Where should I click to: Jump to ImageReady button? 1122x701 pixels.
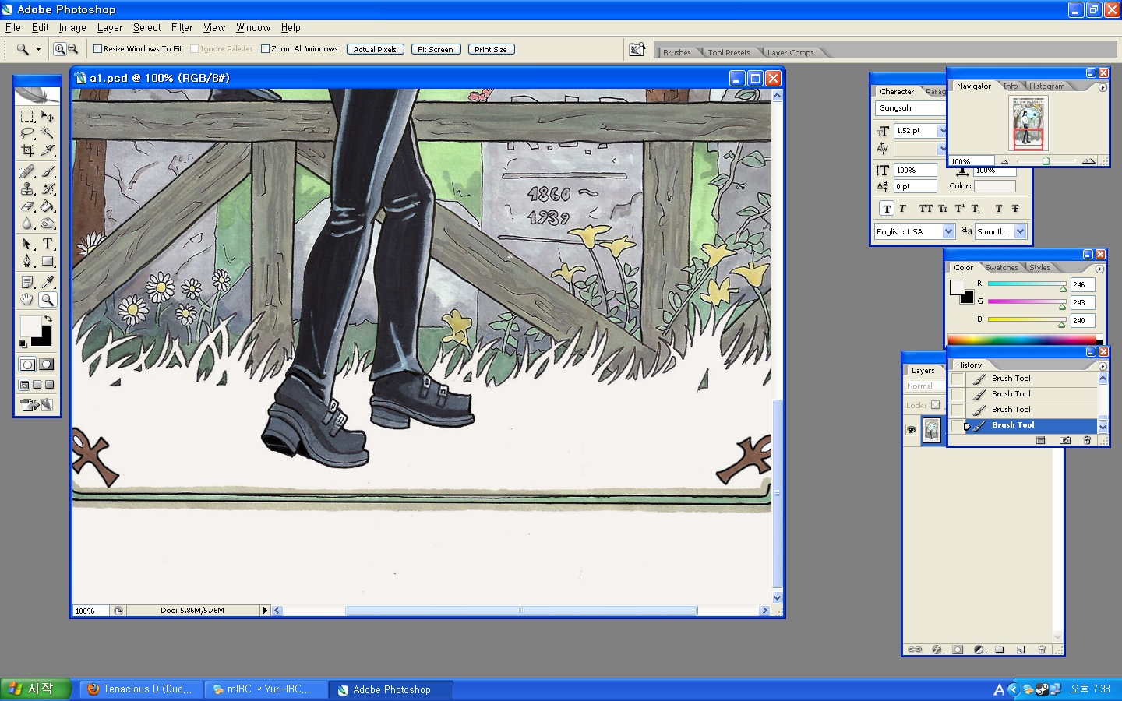pos(37,404)
